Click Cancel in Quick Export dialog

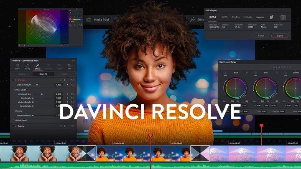[x=261, y=35]
